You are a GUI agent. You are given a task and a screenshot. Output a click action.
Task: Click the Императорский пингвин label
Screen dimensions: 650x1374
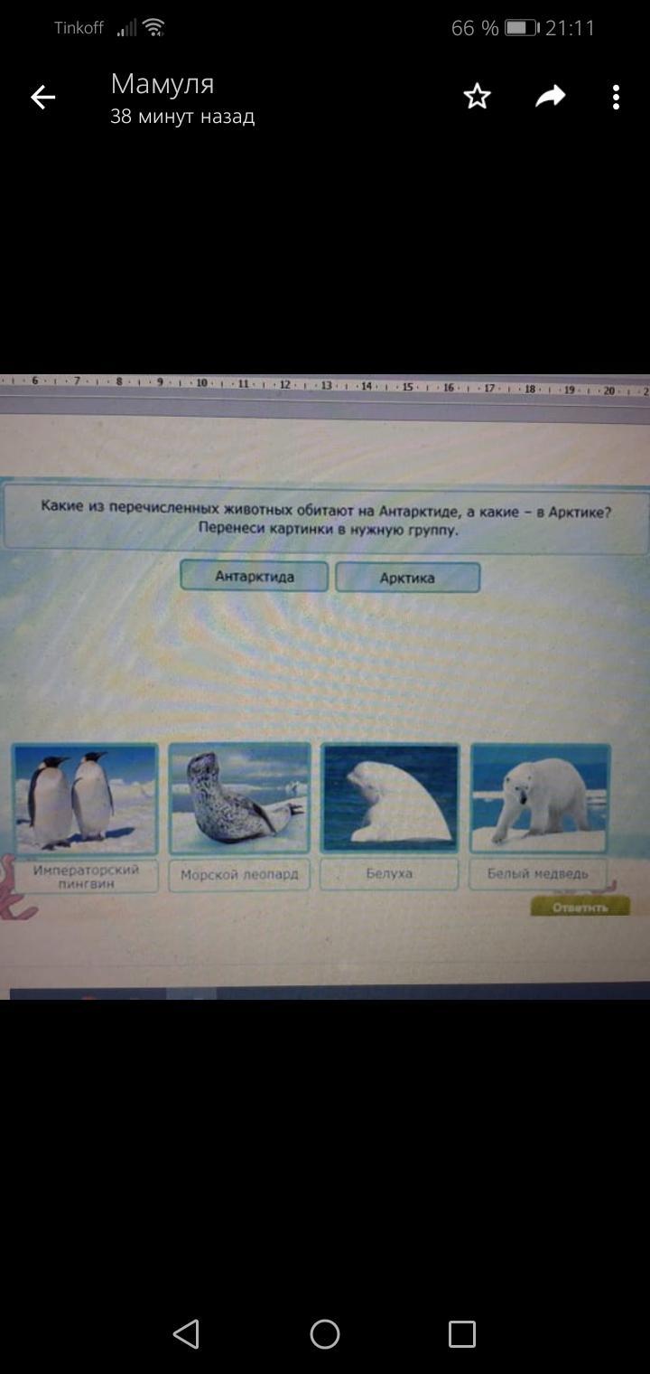tap(87, 876)
